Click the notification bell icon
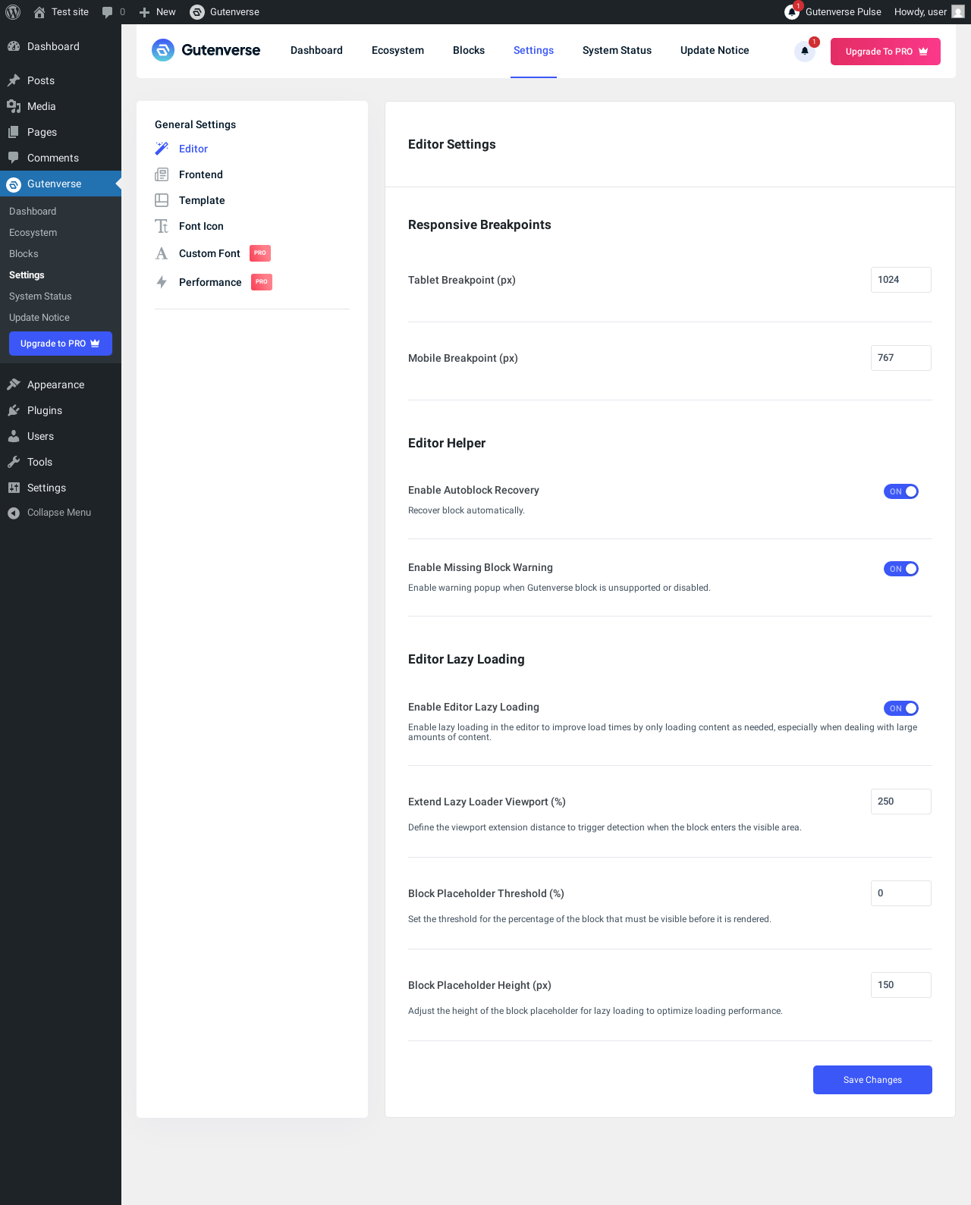Screen dimensions: 971x1205 pos(805,51)
